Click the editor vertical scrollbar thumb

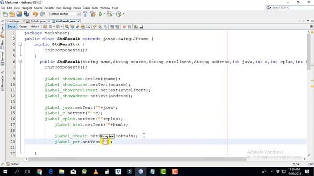(309, 52)
